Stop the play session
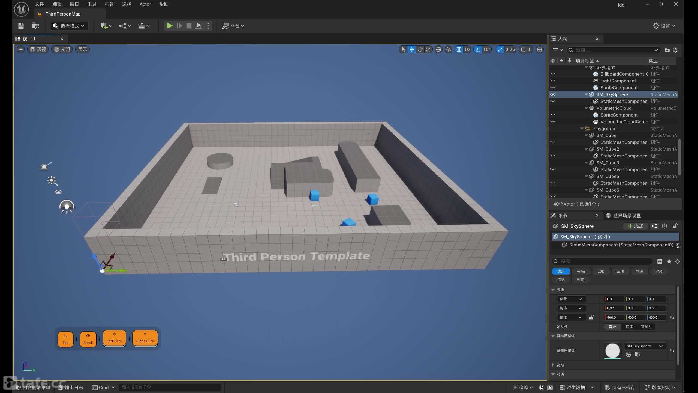 [189, 26]
